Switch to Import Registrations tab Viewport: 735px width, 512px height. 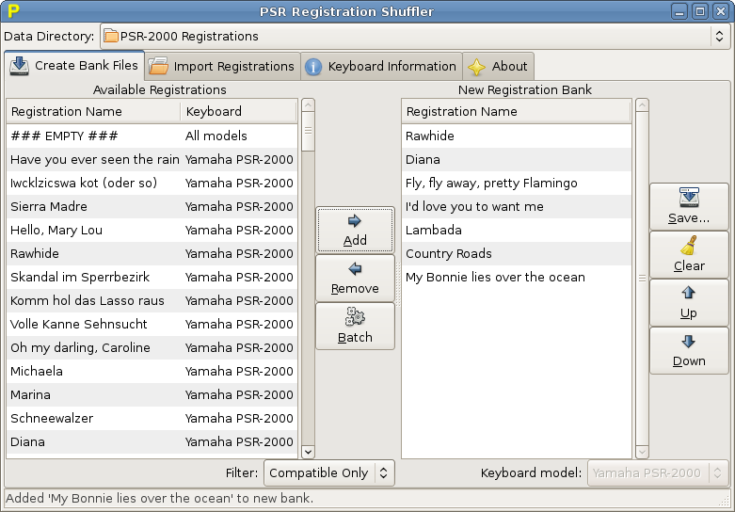(x=222, y=67)
